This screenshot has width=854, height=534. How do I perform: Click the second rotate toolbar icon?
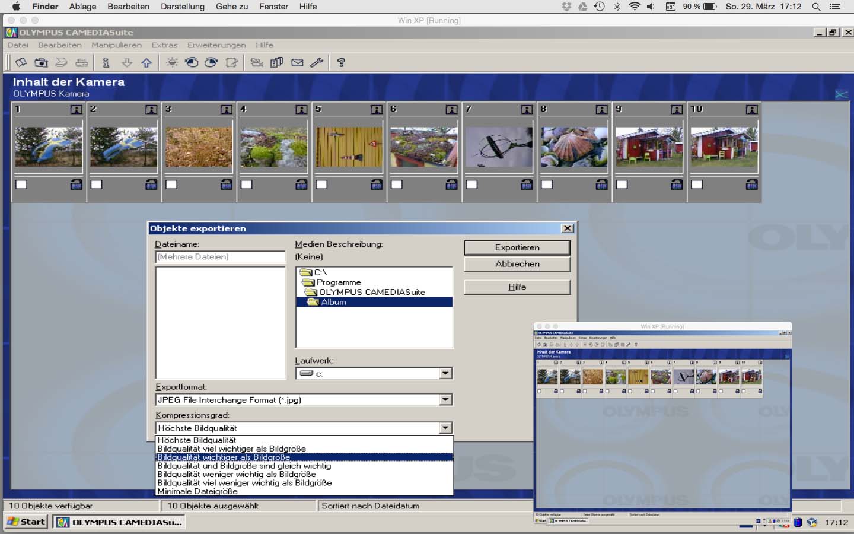[211, 62]
